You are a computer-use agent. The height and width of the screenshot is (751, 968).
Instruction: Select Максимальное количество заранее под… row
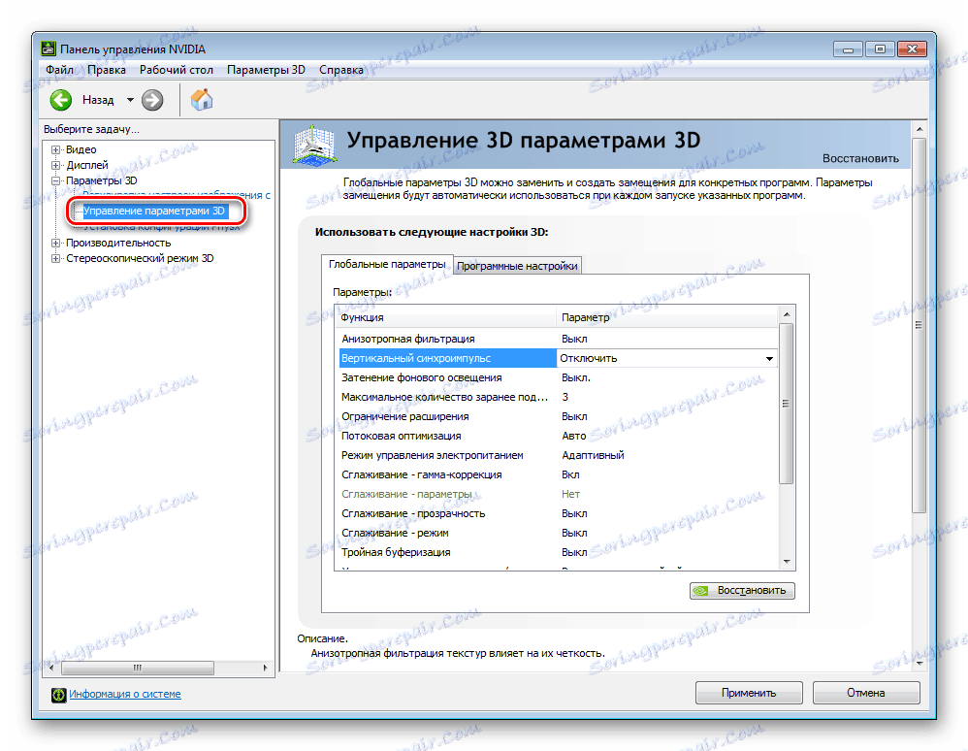[558, 397]
